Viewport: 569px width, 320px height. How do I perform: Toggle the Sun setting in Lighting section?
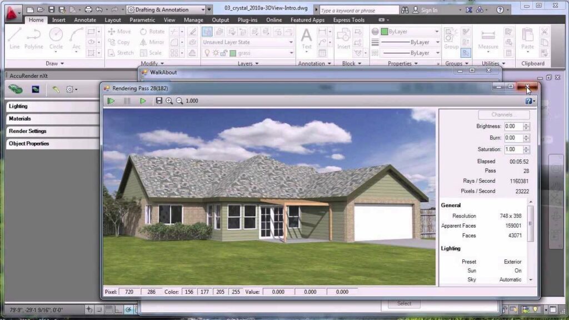[x=517, y=271]
